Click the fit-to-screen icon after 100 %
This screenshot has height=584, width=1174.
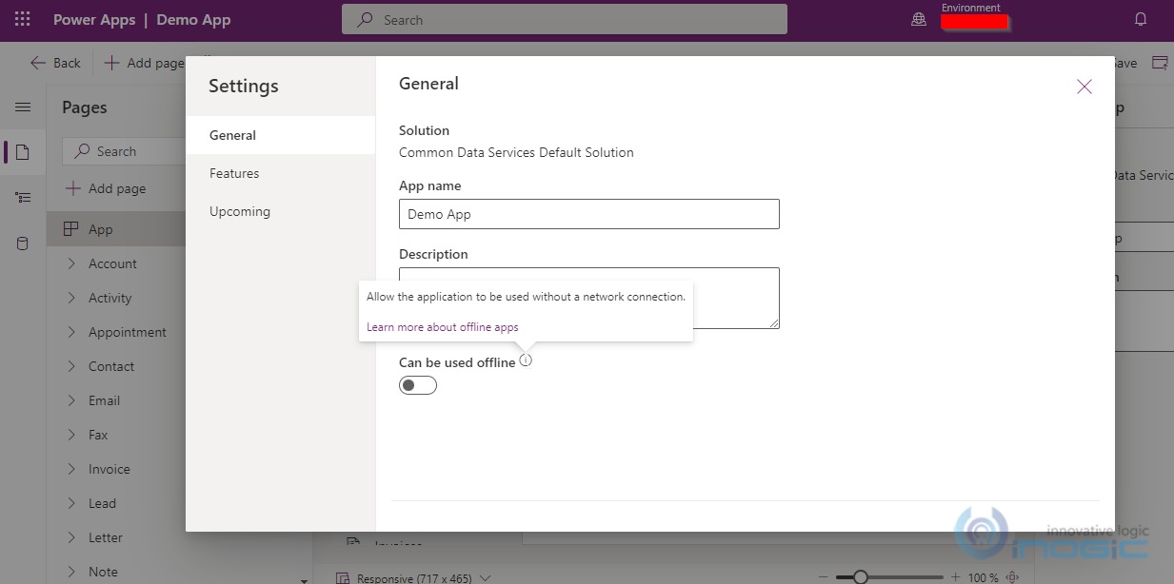1012,577
